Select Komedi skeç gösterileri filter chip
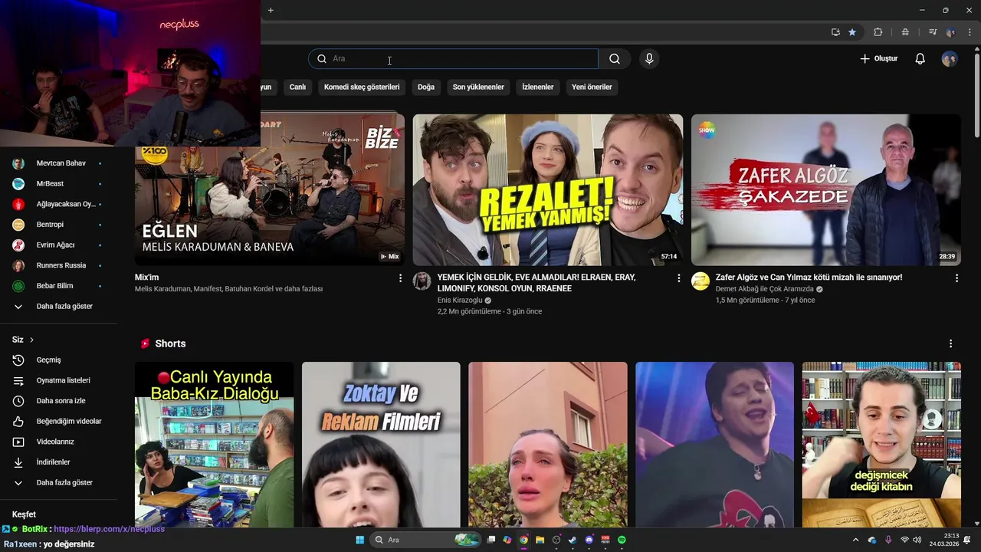Image resolution: width=981 pixels, height=552 pixels. pos(362,87)
